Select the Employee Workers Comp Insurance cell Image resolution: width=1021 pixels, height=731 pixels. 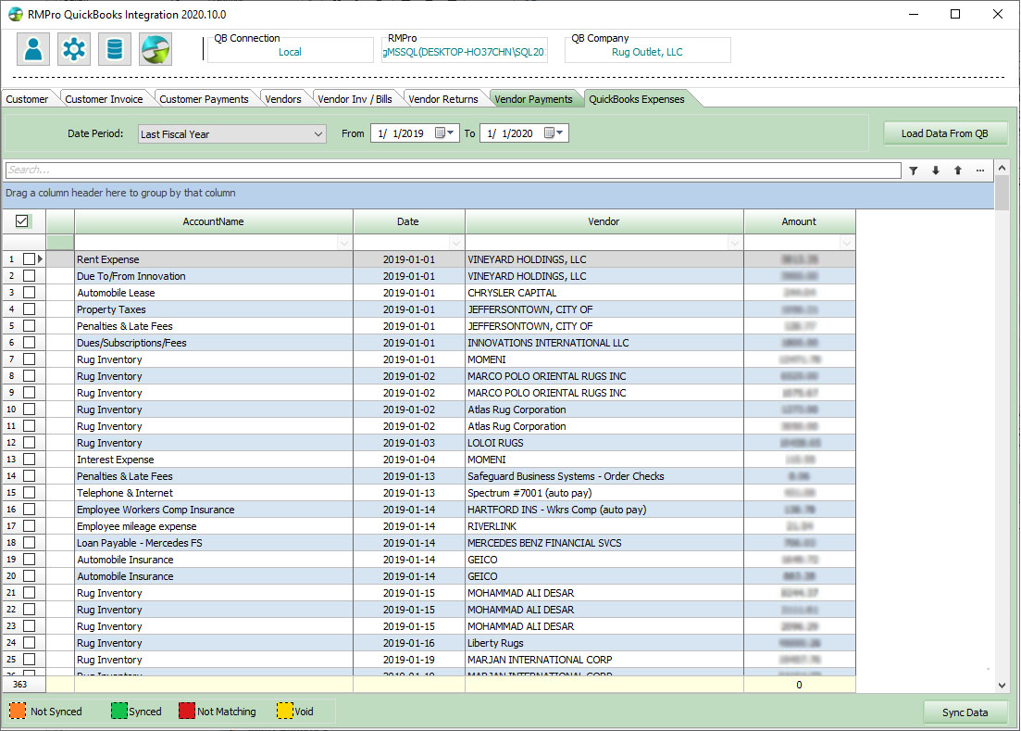click(214, 510)
